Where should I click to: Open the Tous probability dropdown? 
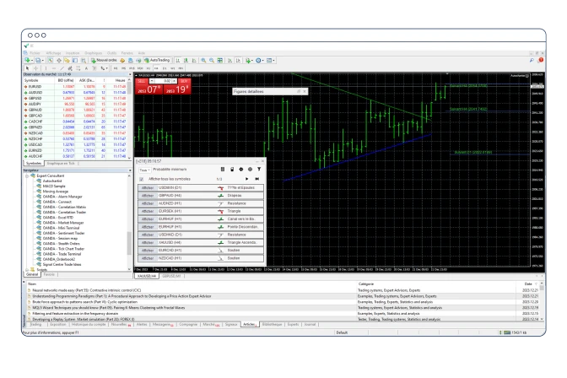(144, 170)
